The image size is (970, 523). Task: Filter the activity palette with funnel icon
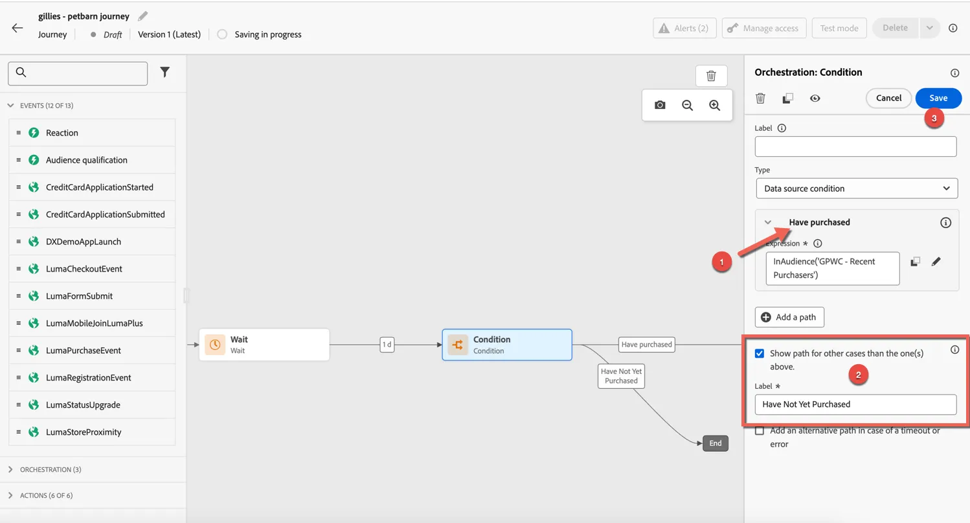(165, 73)
